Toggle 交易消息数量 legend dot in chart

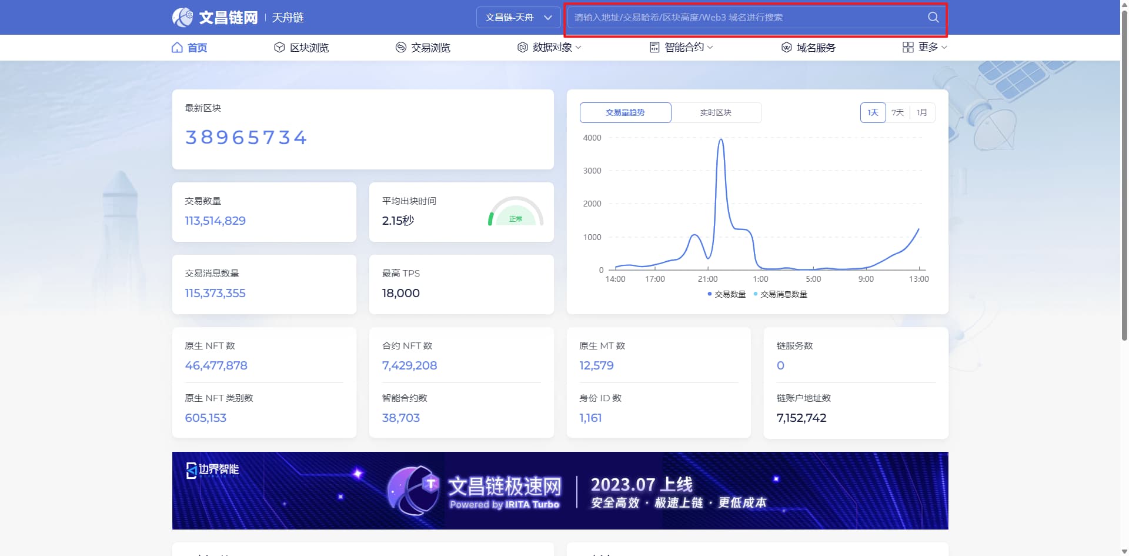click(756, 294)
